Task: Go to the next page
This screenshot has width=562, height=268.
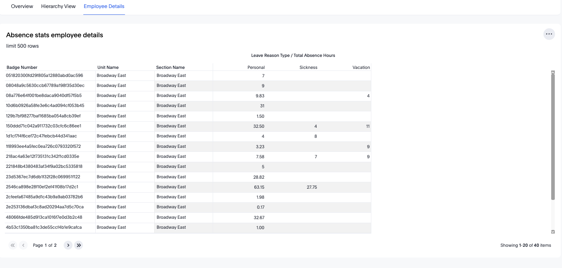Action: tap(68, 245)
